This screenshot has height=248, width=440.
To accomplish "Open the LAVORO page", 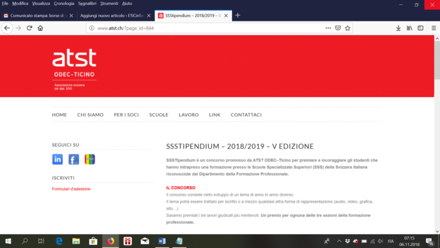I will coord(189,115).
